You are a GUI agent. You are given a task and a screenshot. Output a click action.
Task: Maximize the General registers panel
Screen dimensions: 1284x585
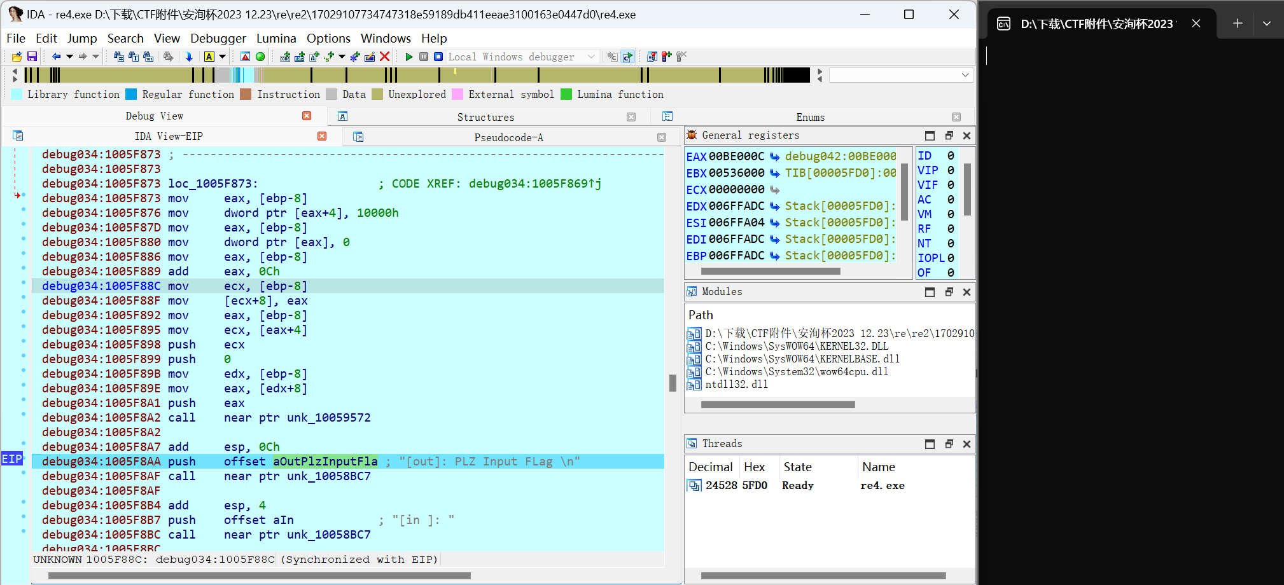[930, 135]
